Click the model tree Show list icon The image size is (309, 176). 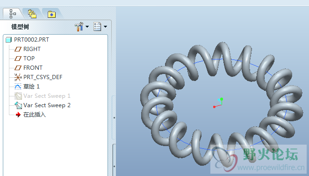click(97, 27)
